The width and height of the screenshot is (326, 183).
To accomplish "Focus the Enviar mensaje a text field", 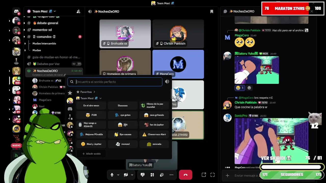I will tap(246, 175).
